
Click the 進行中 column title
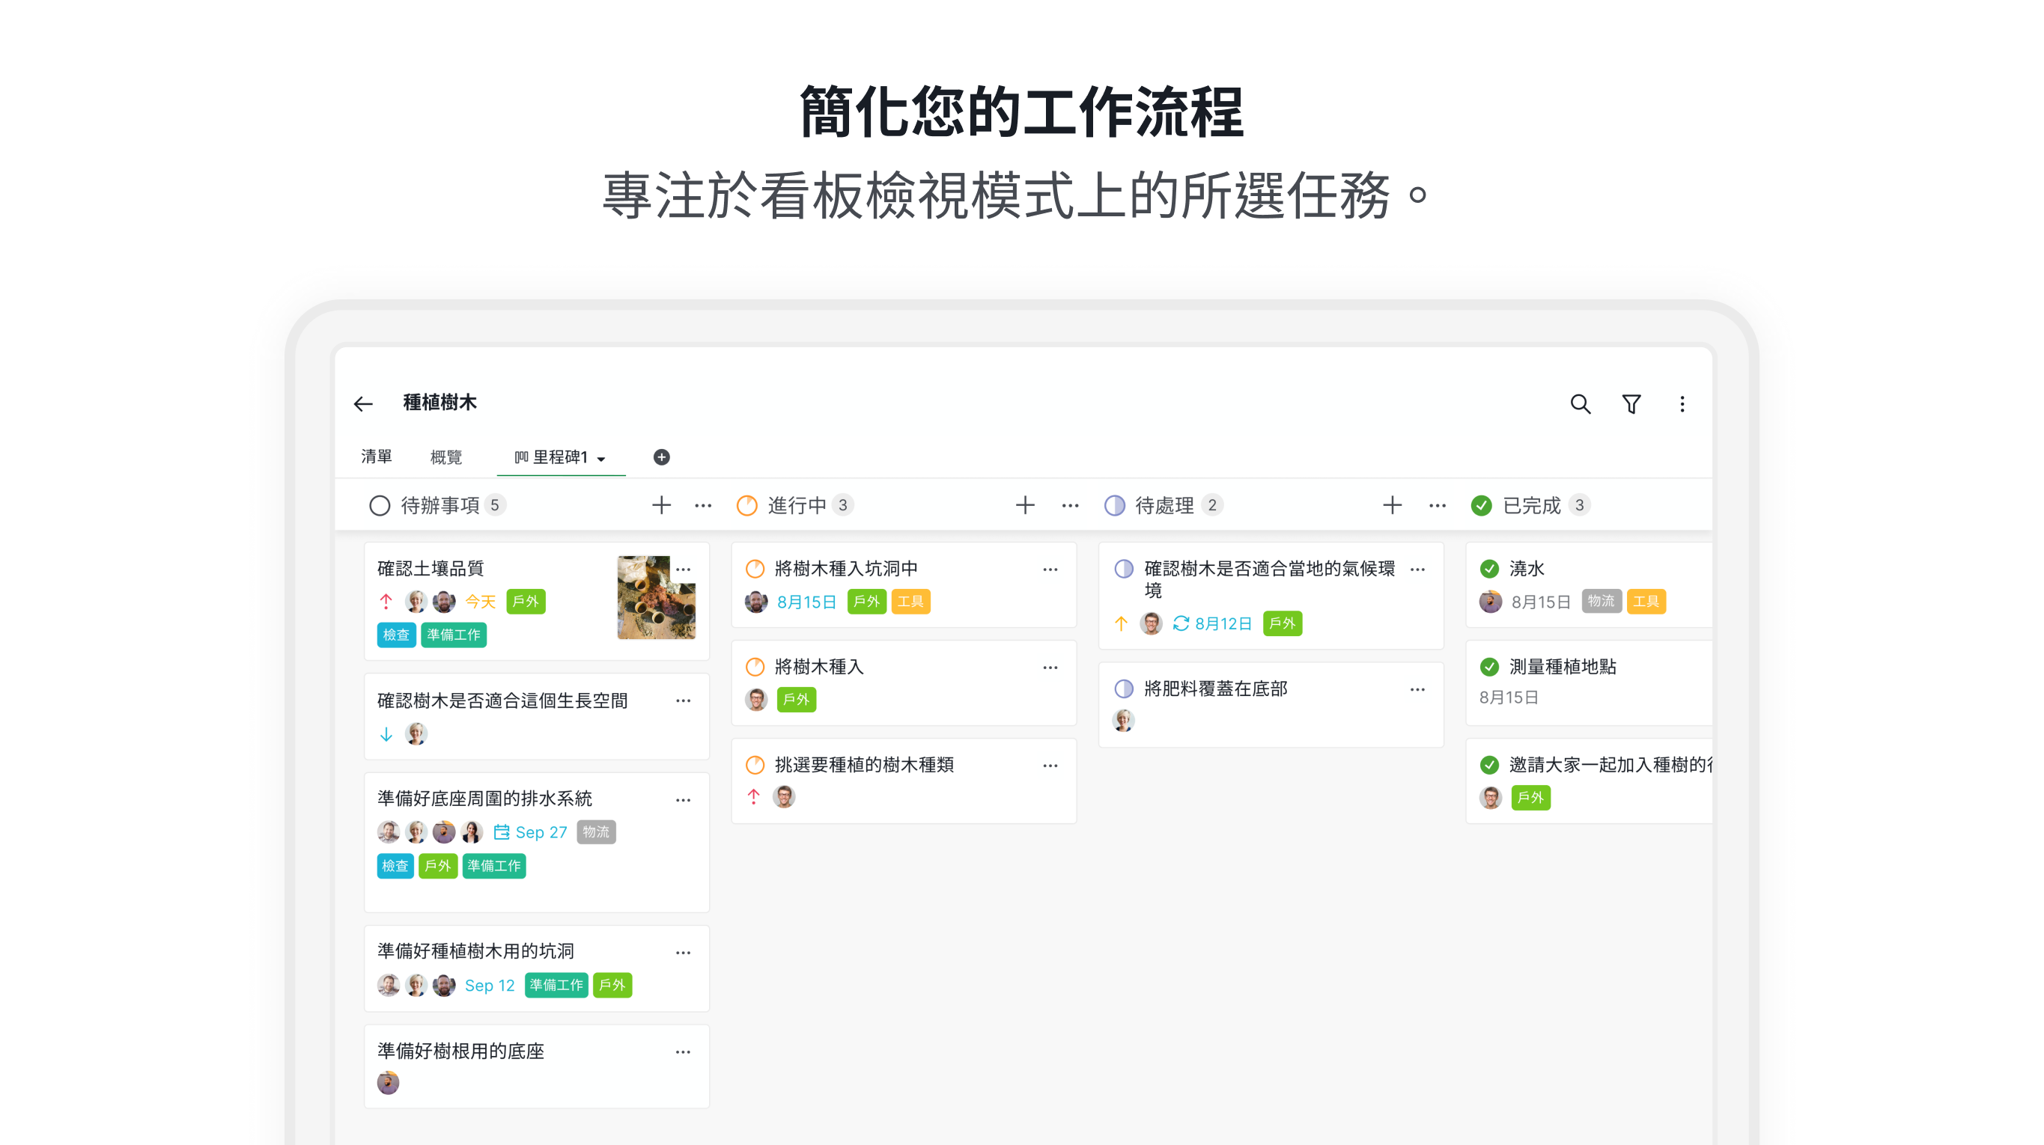pyautogui.click(x=797, y=505)
